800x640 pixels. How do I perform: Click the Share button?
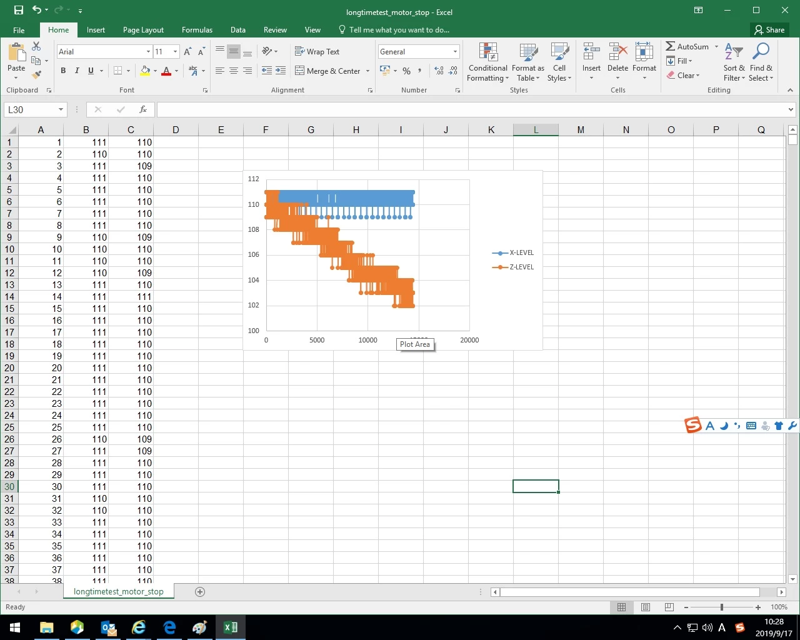(x=769, y=30)
